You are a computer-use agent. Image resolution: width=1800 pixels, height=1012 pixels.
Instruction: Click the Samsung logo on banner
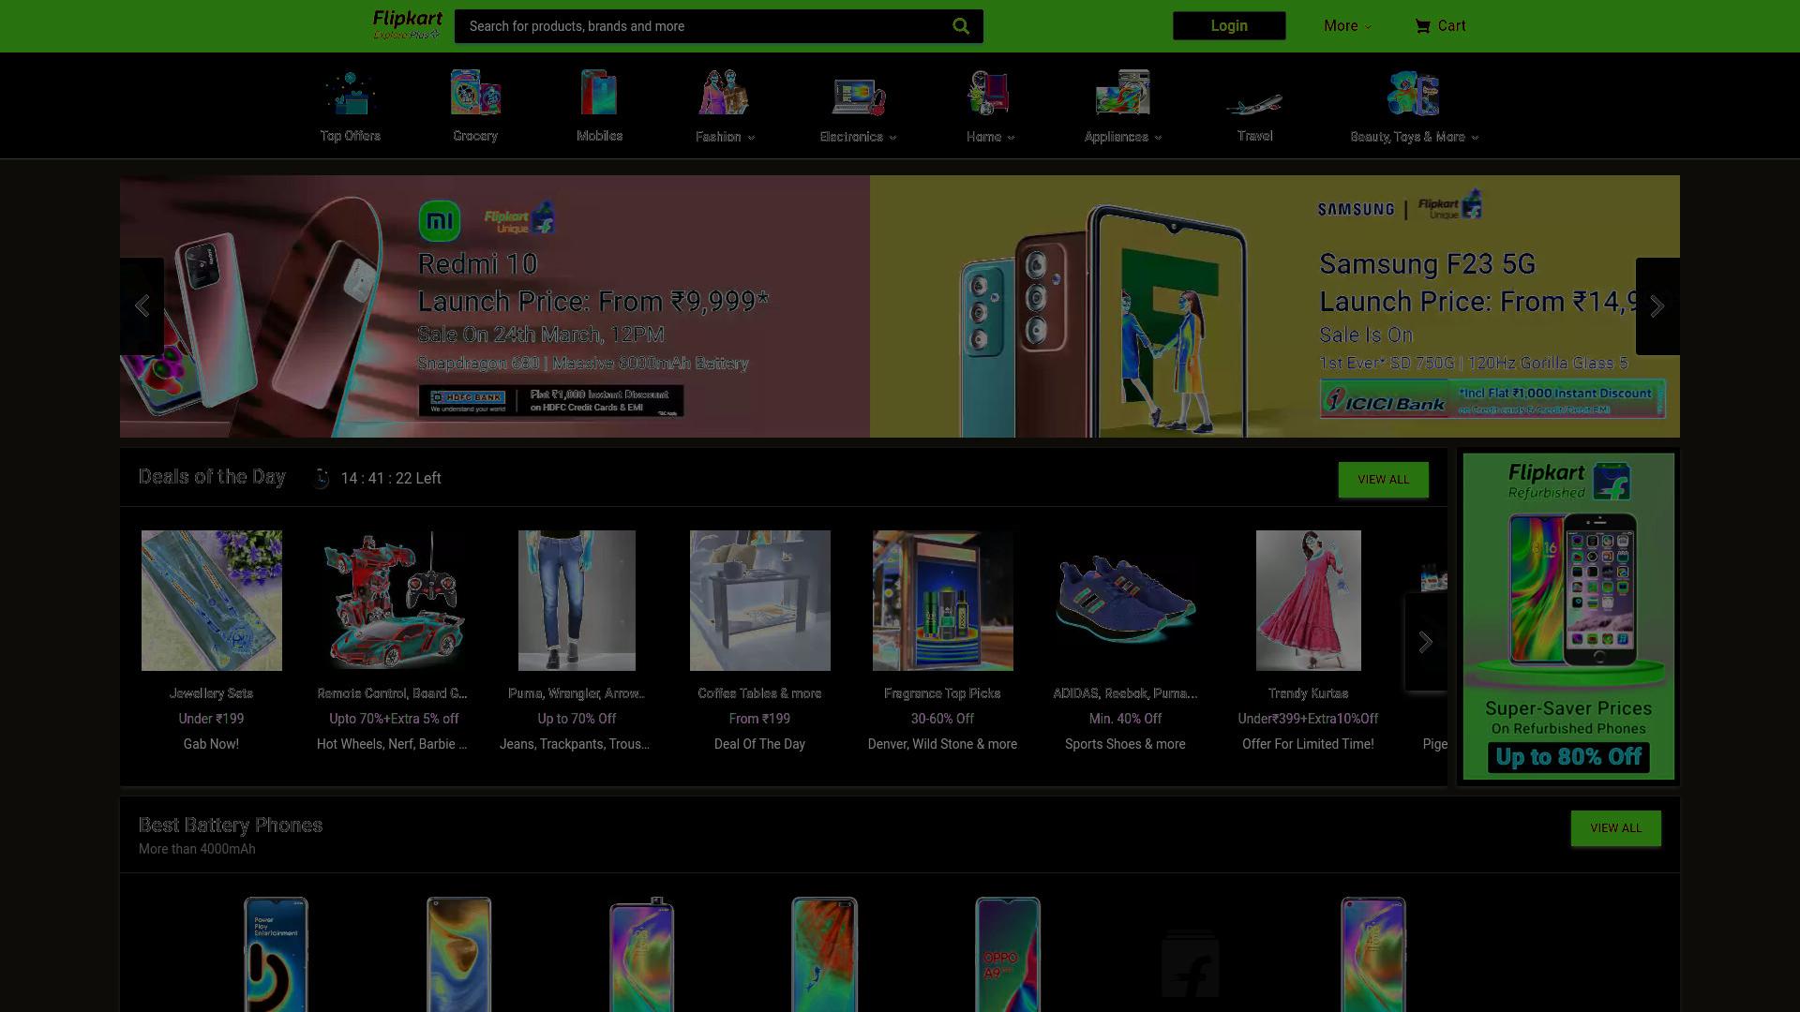(x=1356, y=209)
